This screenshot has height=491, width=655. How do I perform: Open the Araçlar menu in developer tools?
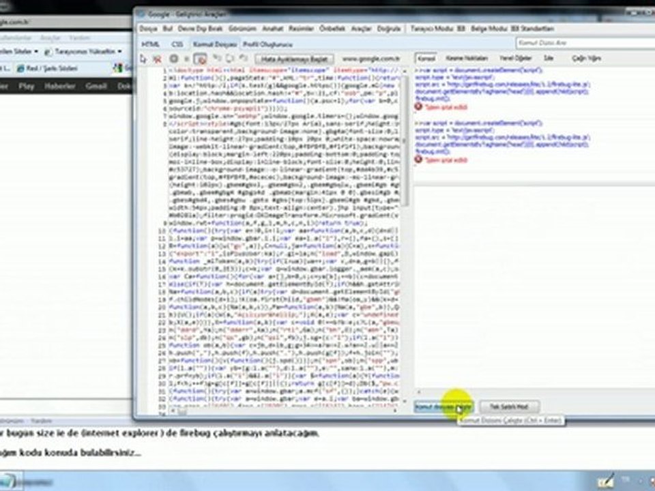tap(362, 29)
